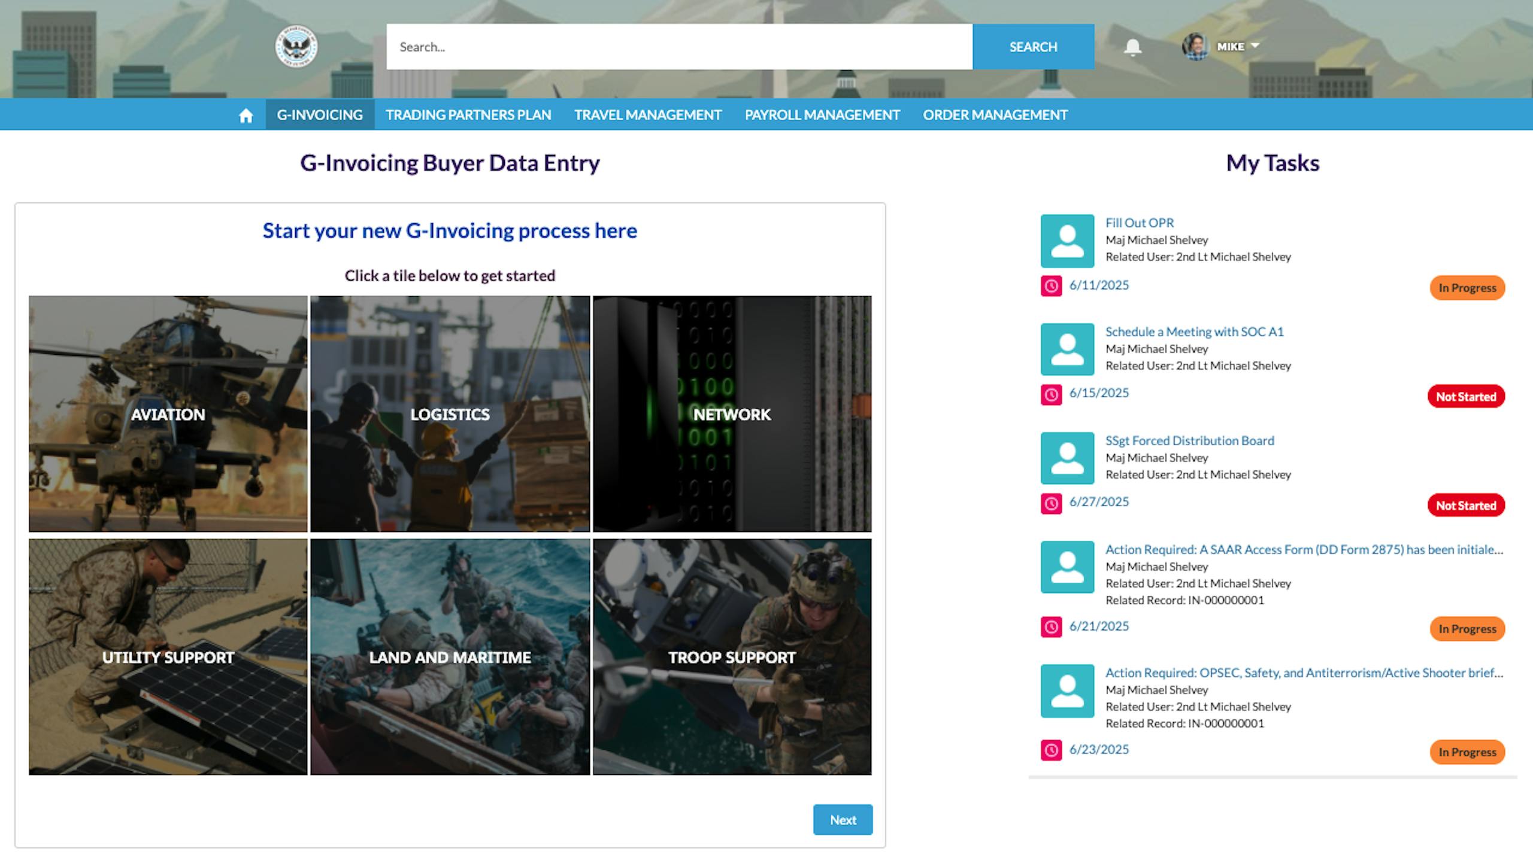Open Schedule a Meeting with SOC A1 link

(1194, 331)
